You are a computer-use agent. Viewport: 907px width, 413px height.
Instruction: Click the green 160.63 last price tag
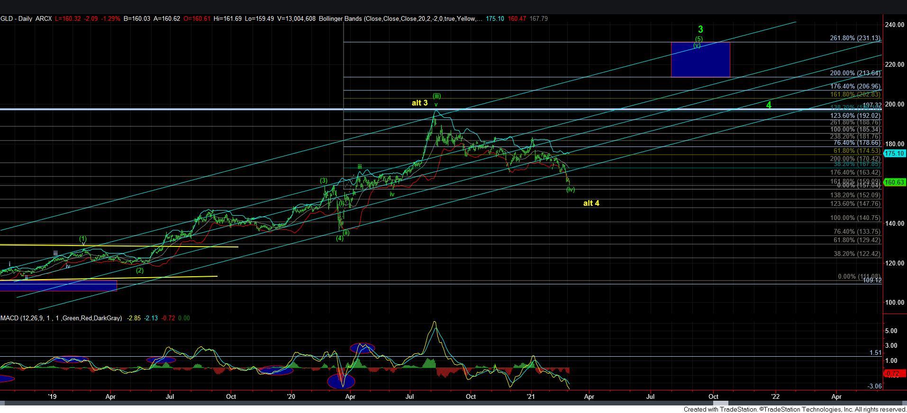(x=895, y=183)
